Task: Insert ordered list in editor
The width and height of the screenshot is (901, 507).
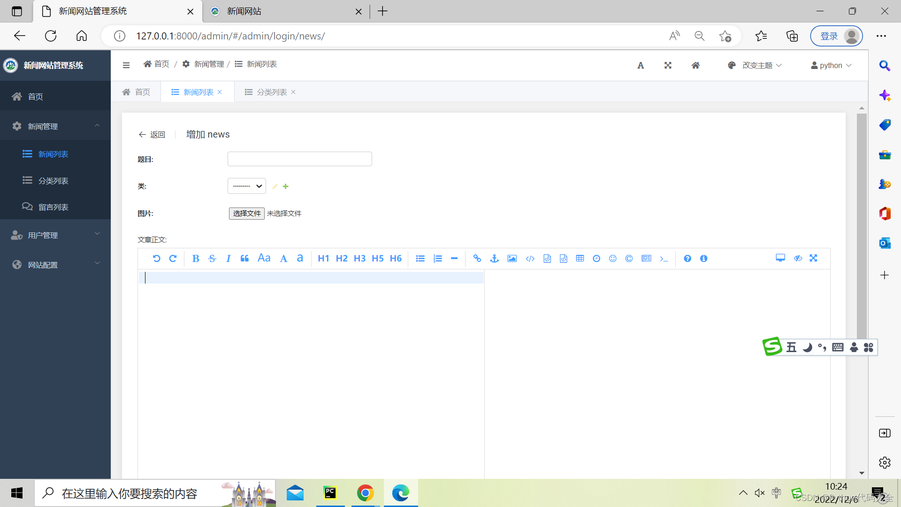Action: pos(438,259)
